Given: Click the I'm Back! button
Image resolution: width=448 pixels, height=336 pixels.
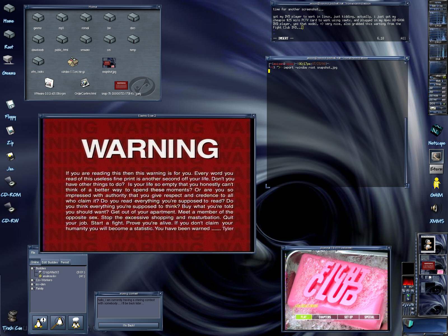Looking at the screenshot, I should tap(129, 325).
